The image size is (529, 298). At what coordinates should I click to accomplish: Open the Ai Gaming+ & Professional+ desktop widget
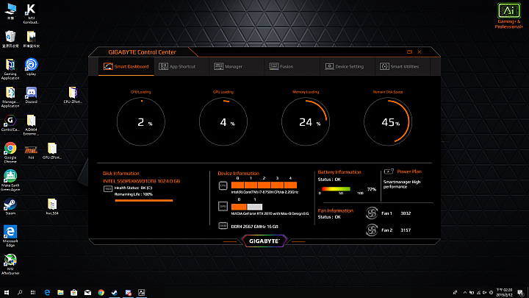[508, 15]
